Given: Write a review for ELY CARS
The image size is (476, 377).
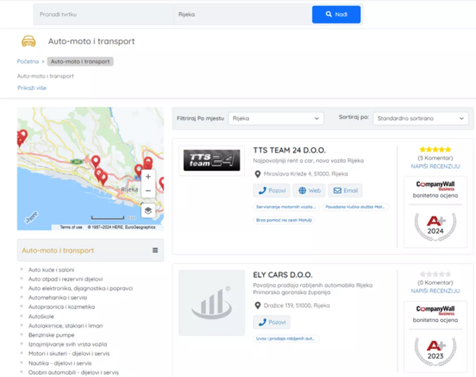Looking at the screenshot, I should 435,291.
